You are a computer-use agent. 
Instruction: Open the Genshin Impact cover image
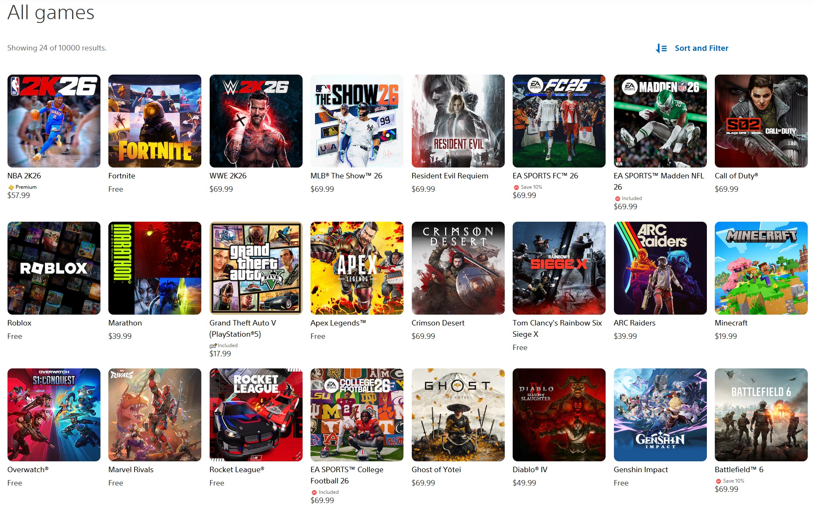tap(660, 415)
